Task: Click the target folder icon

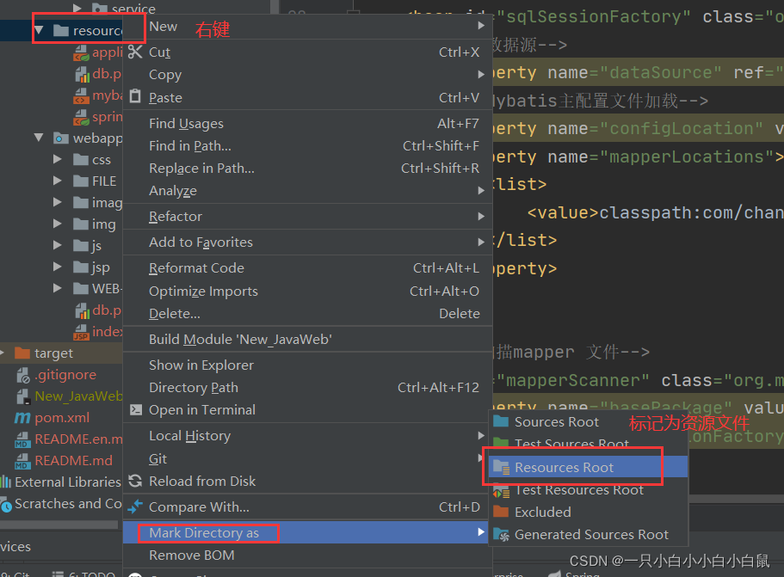Action: pyautogui.click(x=22, y=353)
